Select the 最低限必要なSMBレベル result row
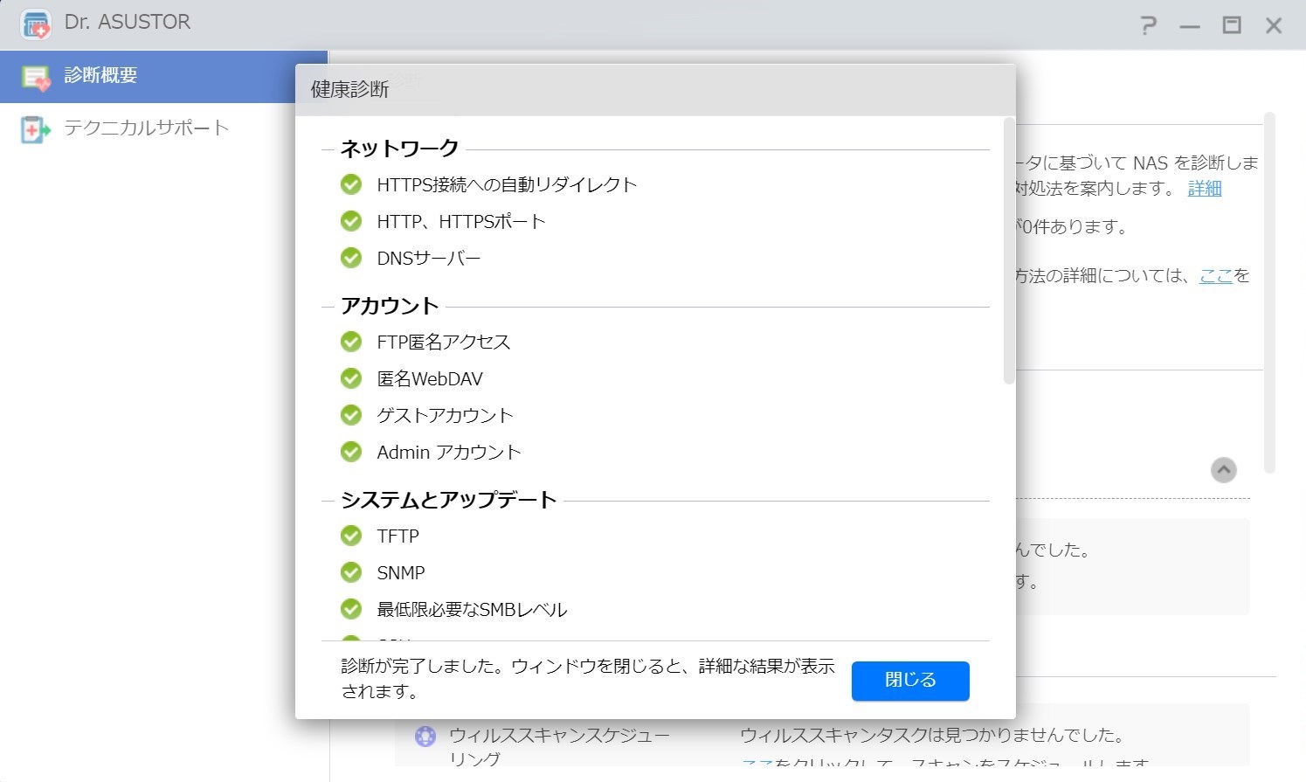This screenshot has height=782, width=1306. tap(472, 610)
